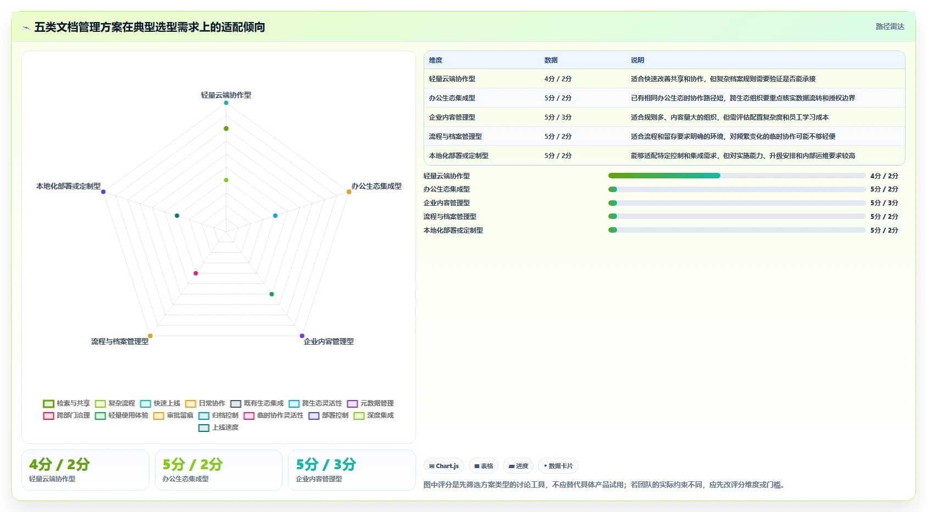Click the Chart.js chip
The image size is (927, 512).
point(444,466)
